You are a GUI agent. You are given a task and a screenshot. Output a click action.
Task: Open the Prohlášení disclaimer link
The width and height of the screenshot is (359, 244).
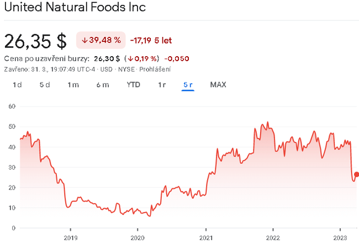[155, 69]
